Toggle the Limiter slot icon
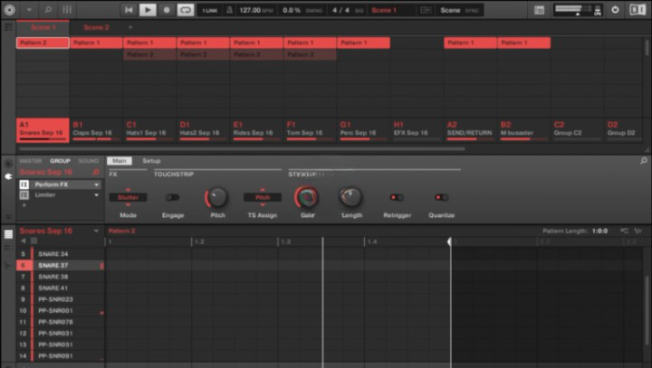 [24, 194]
